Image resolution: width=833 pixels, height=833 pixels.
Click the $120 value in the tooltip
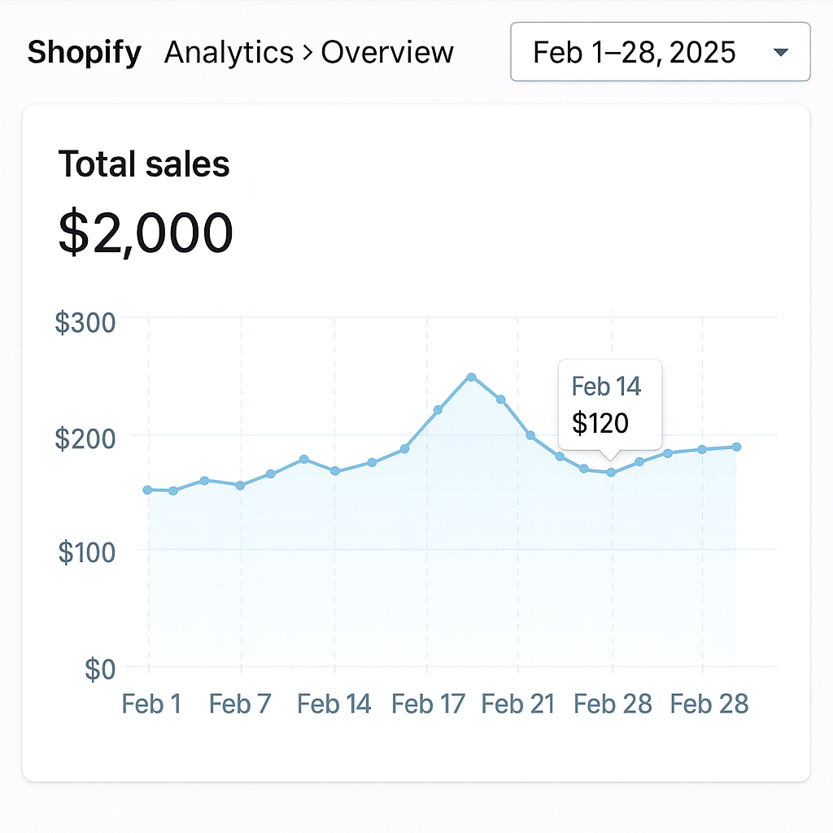(x=600, y=423)
